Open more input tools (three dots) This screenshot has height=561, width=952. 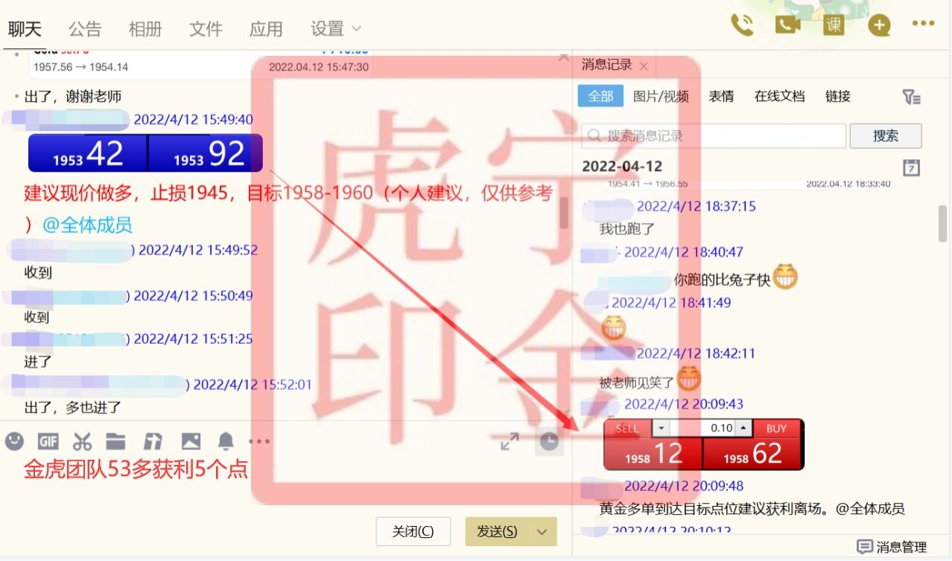259,441
